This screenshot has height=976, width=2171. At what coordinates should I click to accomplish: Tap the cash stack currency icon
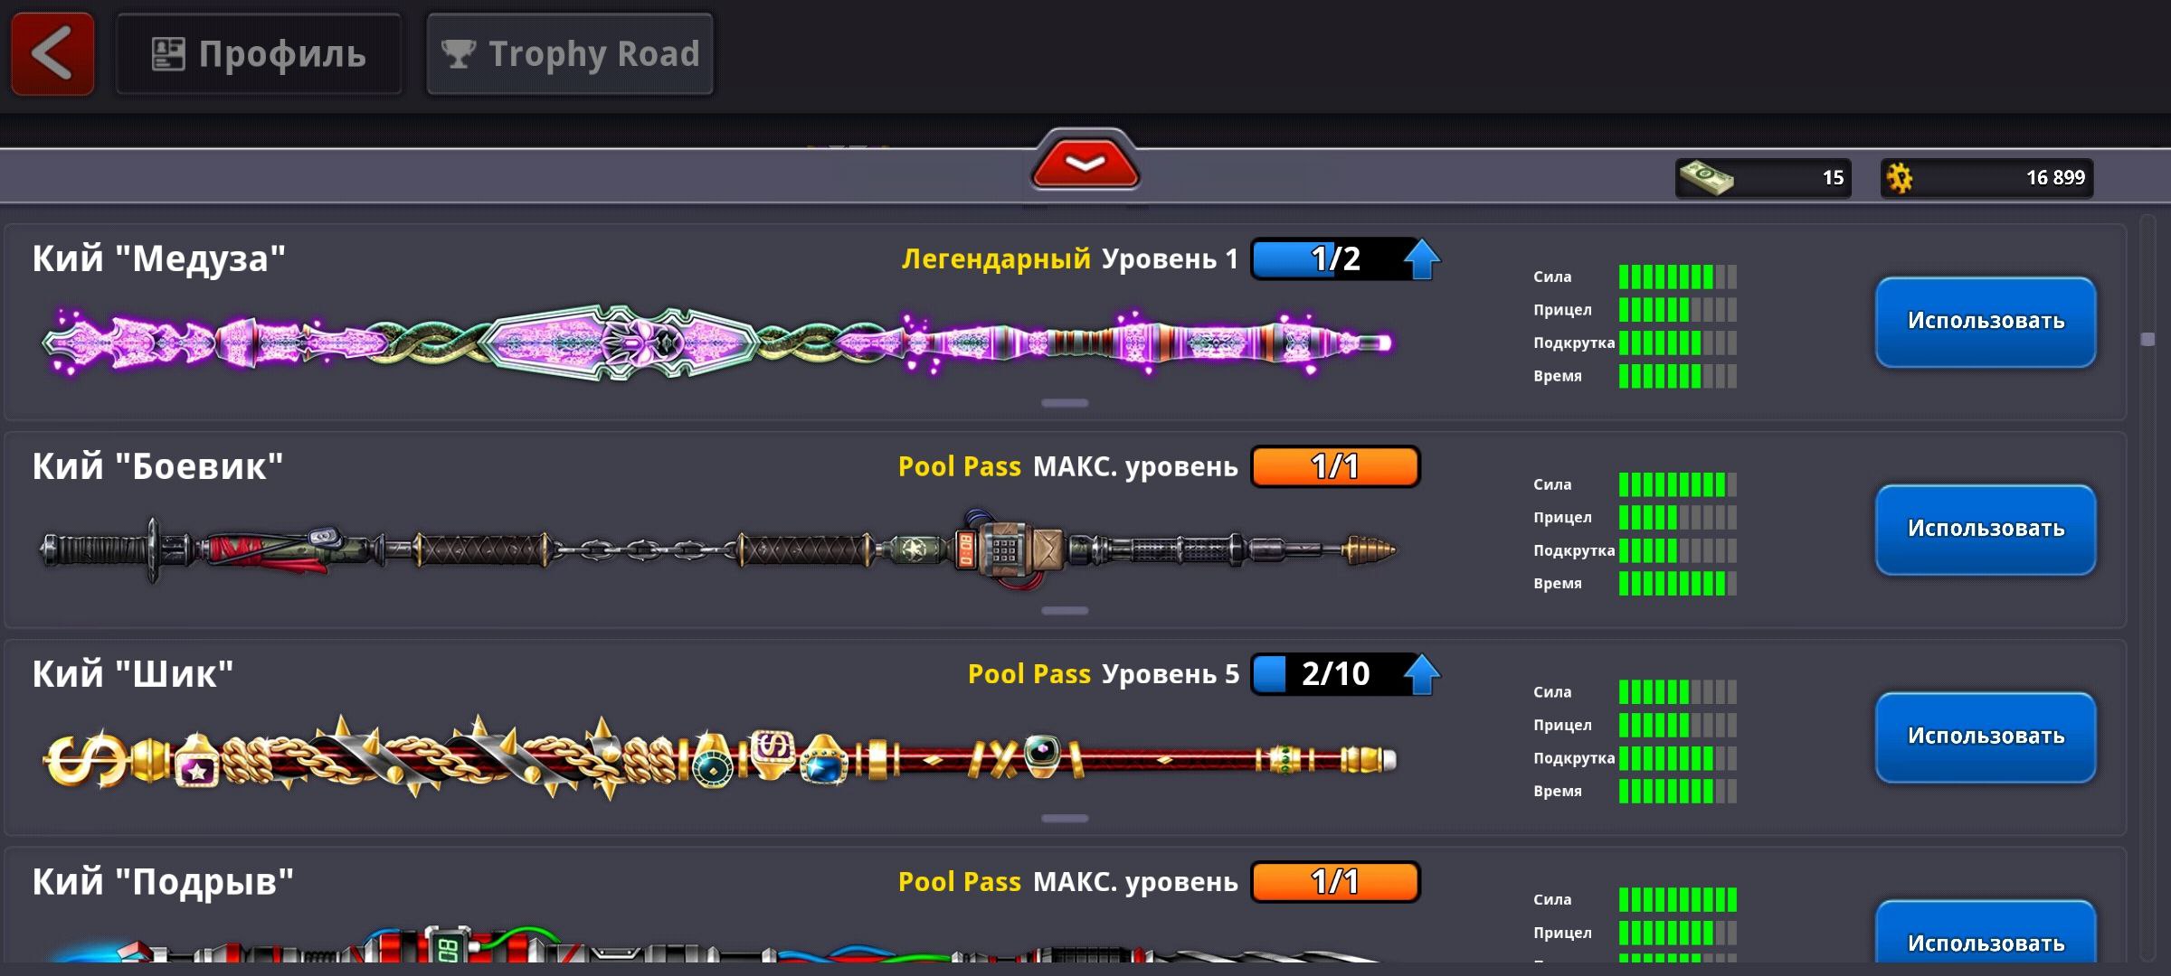click(1706, 177)
